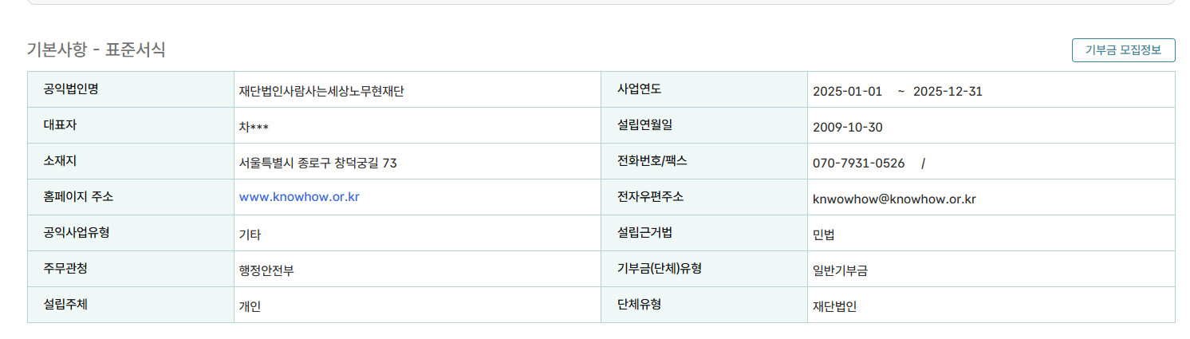Select the 개인 value in 설립주체 row
1190x339 pixels.
tap(250, 306)
